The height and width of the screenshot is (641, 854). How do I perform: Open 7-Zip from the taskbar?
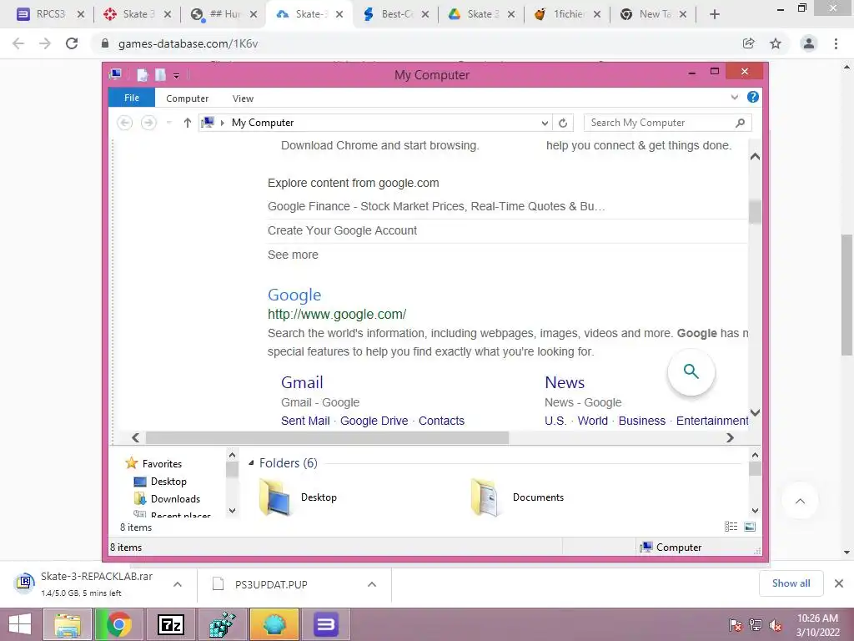point(170,624)
